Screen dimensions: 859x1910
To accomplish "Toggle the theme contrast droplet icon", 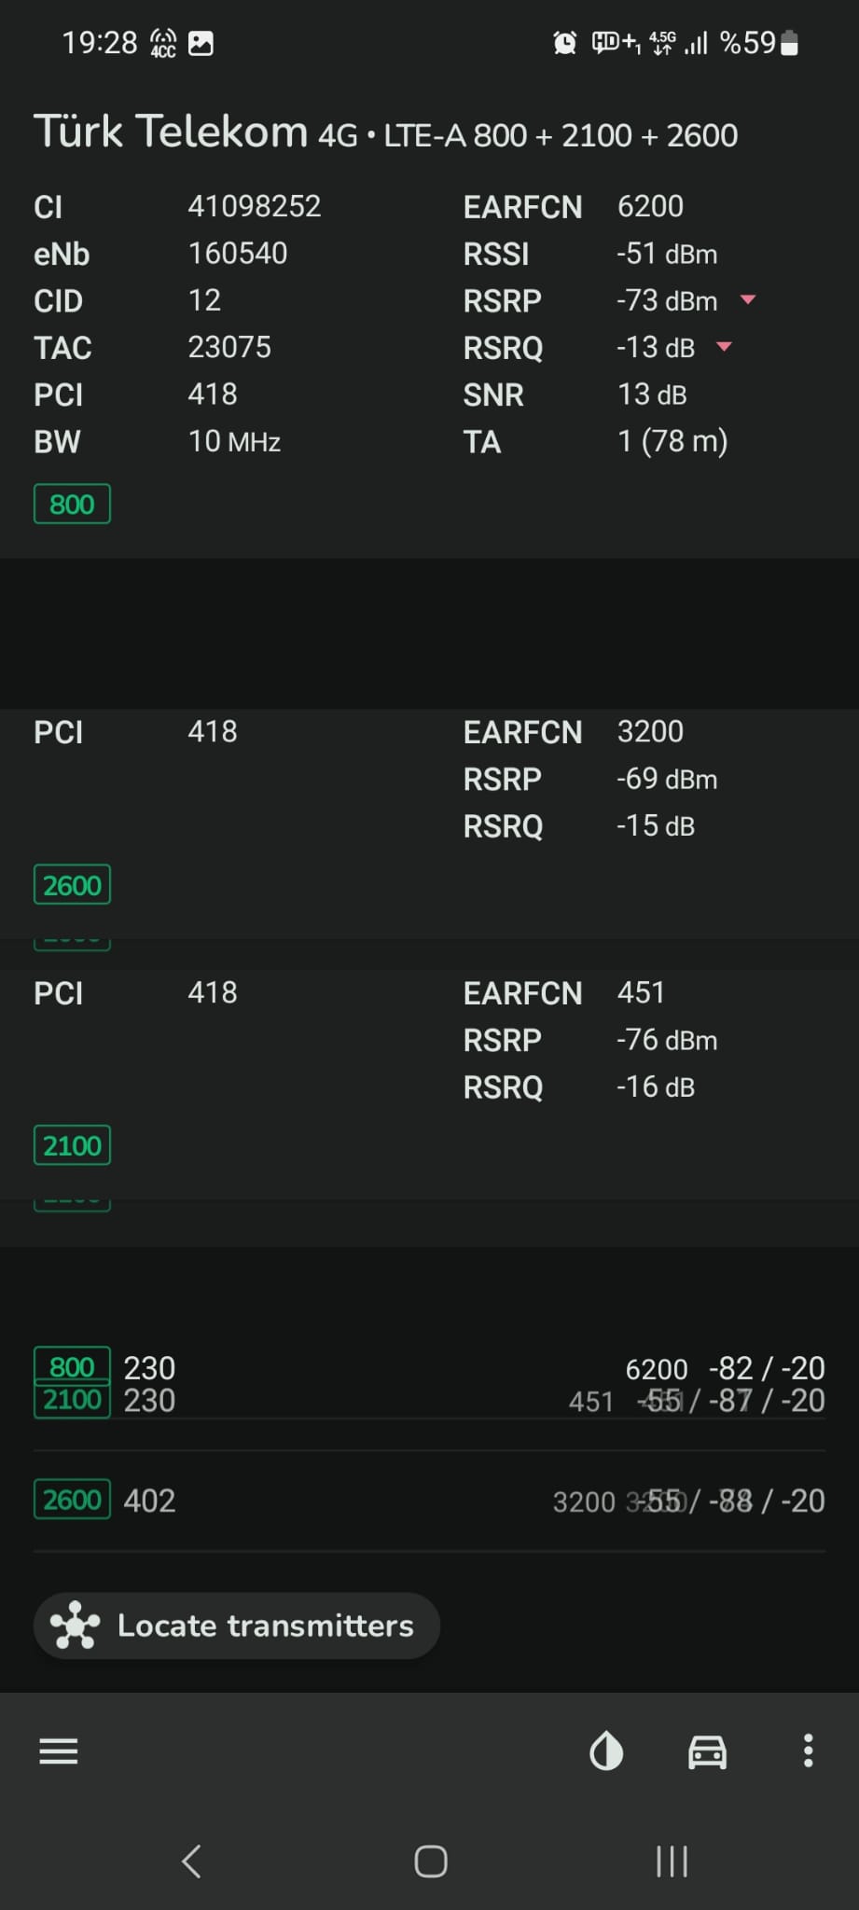I will coord(606,1751).
